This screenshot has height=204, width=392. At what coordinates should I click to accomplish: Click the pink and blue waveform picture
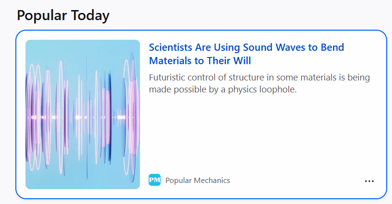click(83, 114)
